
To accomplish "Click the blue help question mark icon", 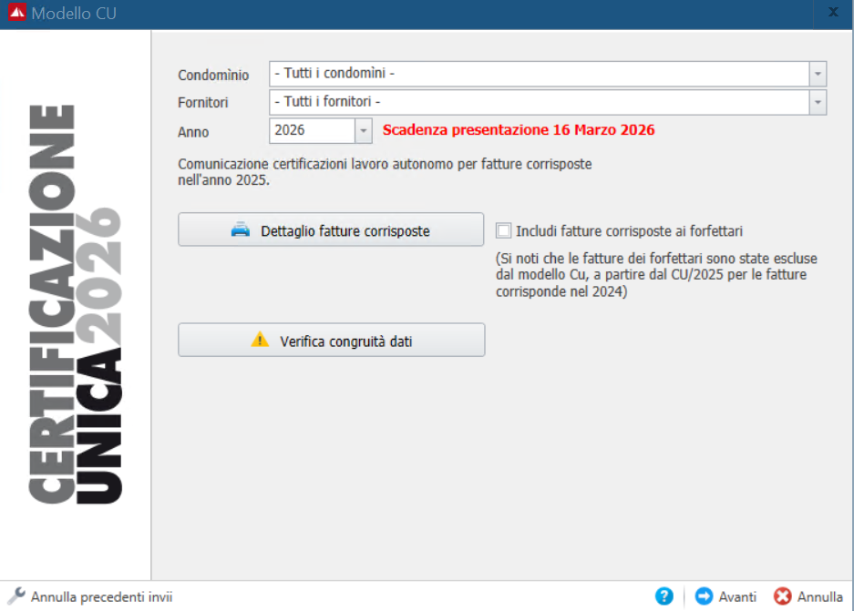I will (664, 596).
